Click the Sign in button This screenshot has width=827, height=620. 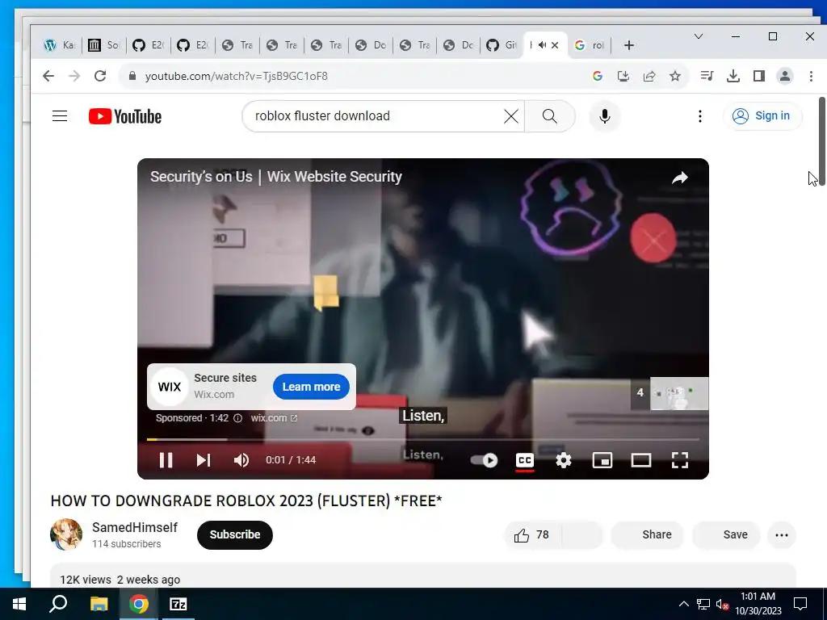(x=762, y=116)
